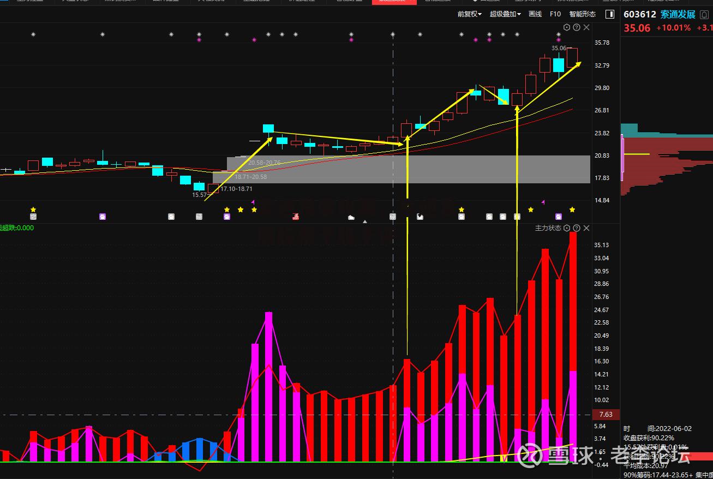The width and height of the screenshot is (713, 479).
Task: Open the F10 company info page
Action: 555,14
